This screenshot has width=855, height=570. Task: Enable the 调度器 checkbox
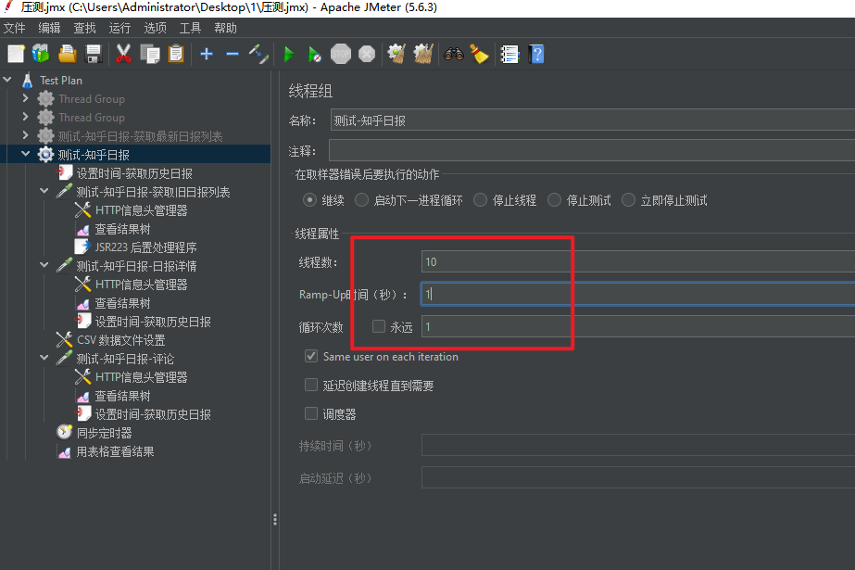coord(311,413)
